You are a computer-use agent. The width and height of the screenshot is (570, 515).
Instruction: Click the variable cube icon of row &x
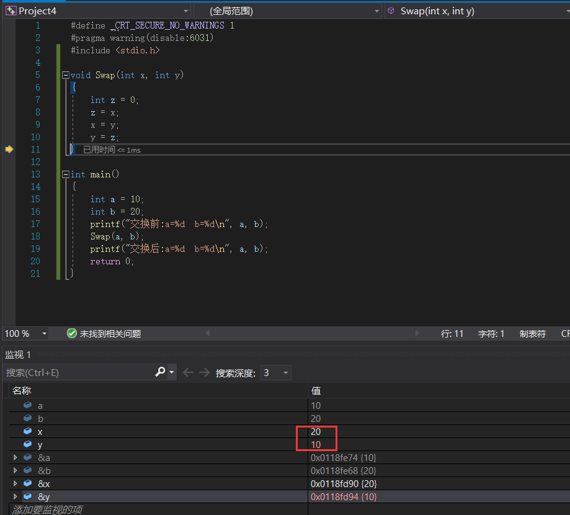coord(28,483)
